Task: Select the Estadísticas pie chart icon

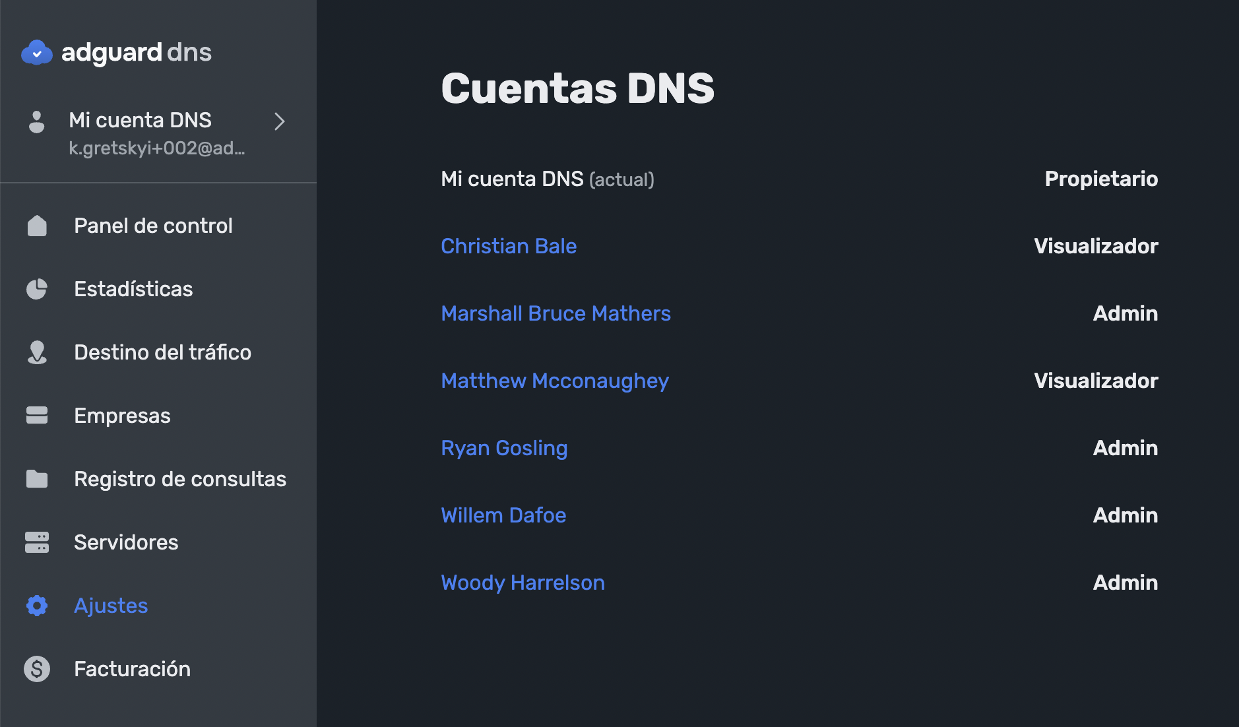Action: point(37,289)
